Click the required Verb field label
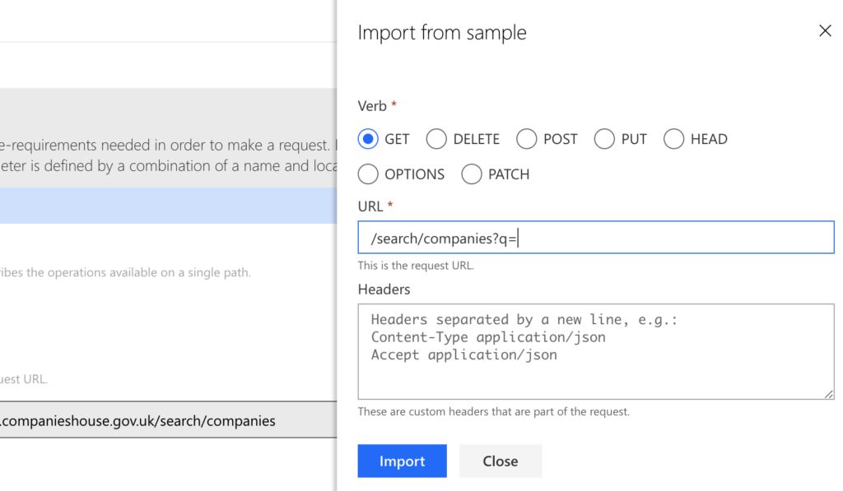This screenshot has height=491, width=843. click(x=373, y=105)
